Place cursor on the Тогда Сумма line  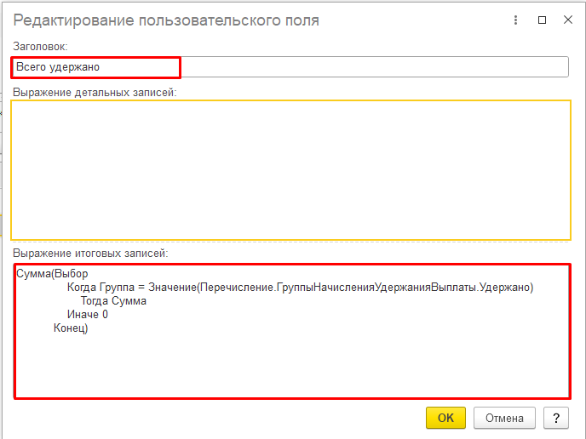(113, 301)
